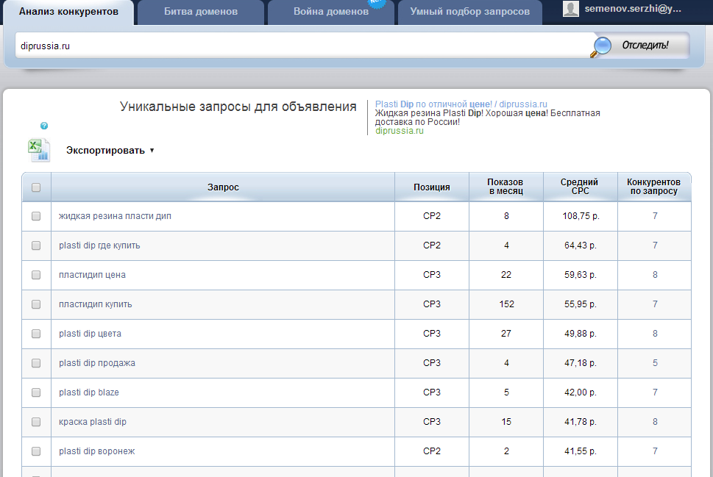The image size is (713, 477).
Task: Open the semenov.serzhi account menu
Action: [633, 9]
